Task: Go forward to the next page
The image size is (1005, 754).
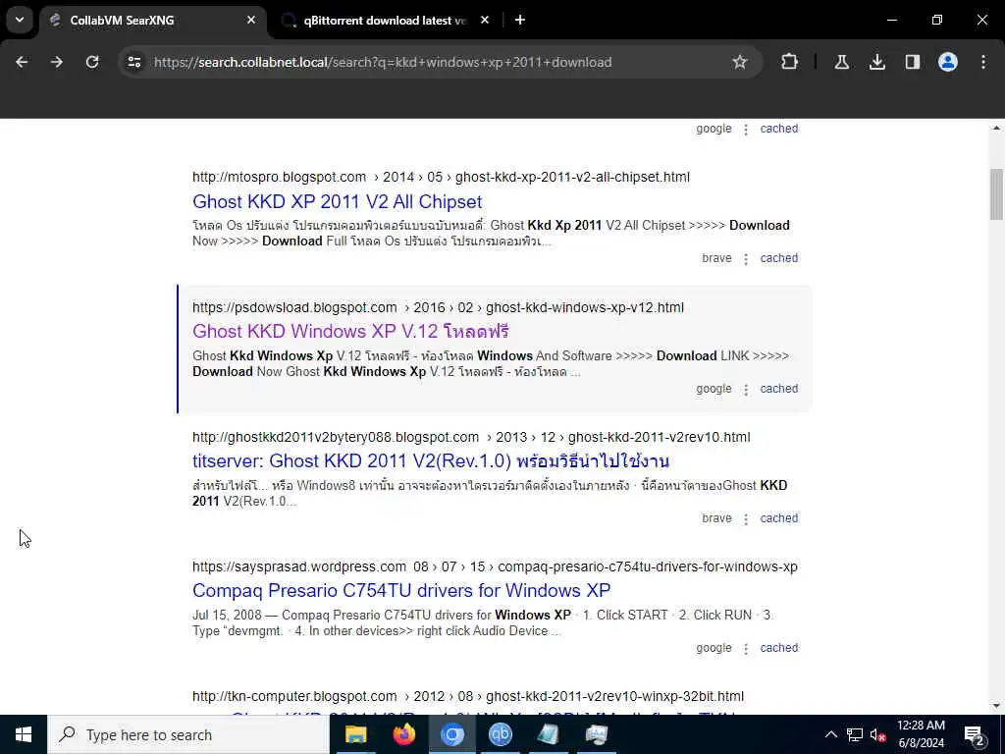Action: point(57,62)
